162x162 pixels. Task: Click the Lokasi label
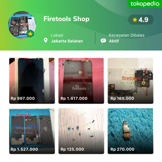point(57,35)
